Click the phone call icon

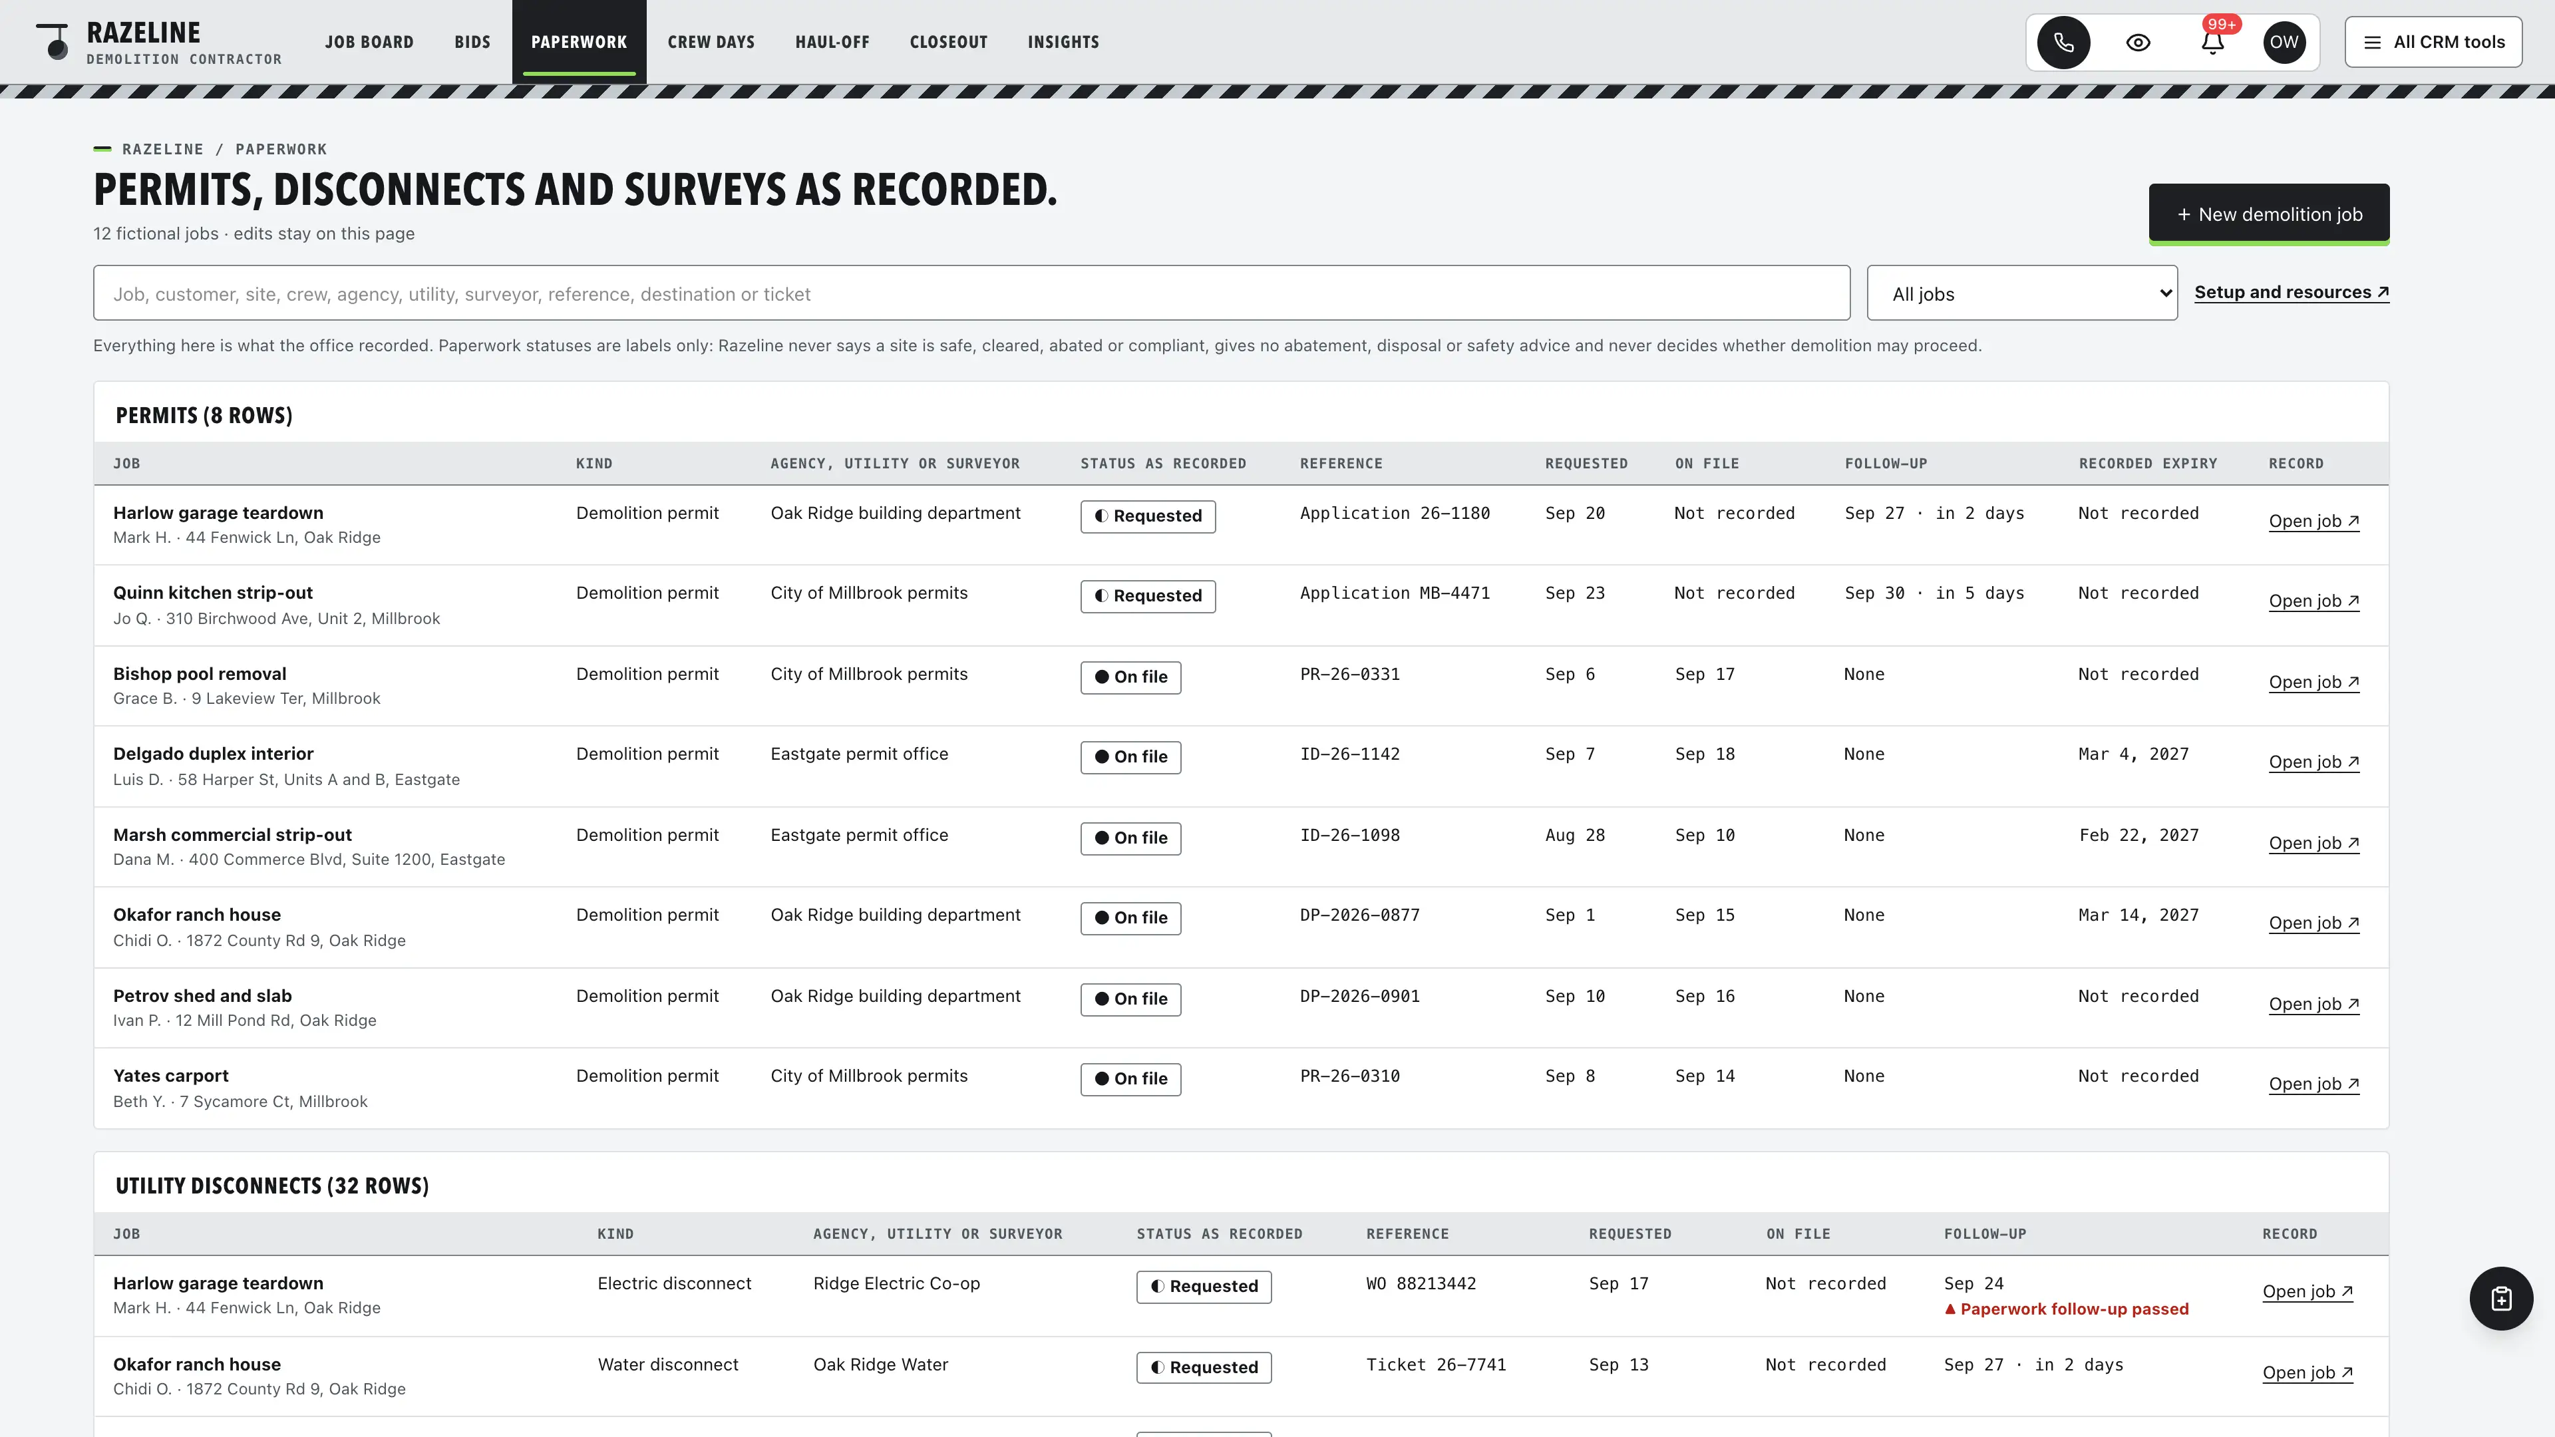coord(2063,43)
